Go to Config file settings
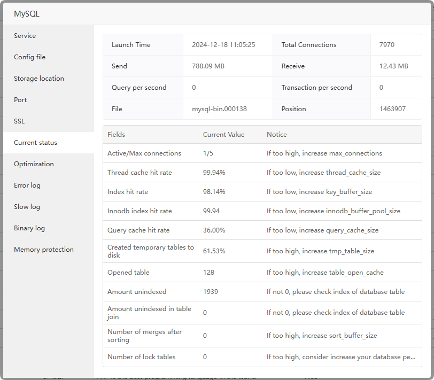This screenshot has height=380, width=434. click(29, 57)
